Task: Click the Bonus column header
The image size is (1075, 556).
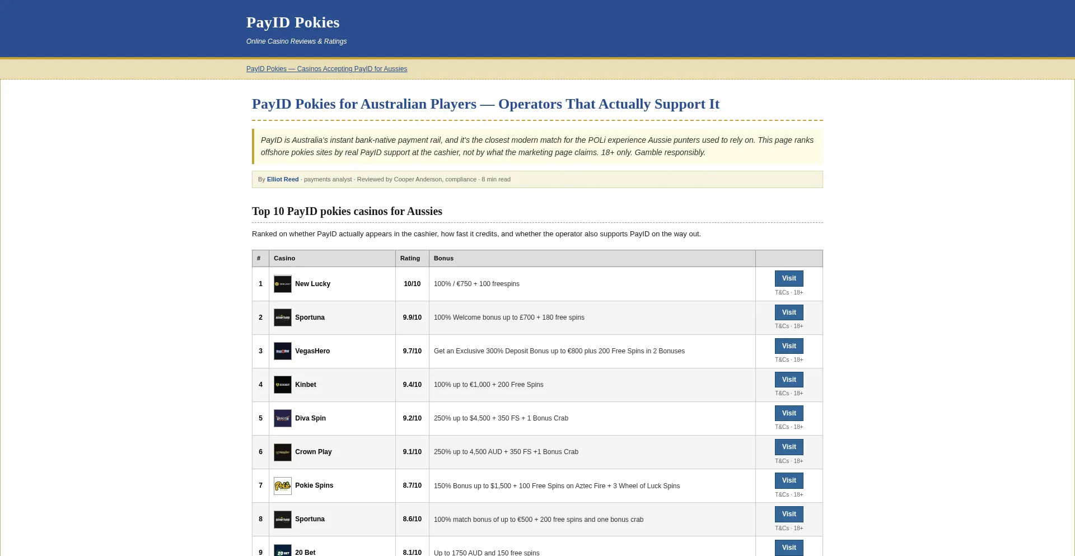Action: 592,258
